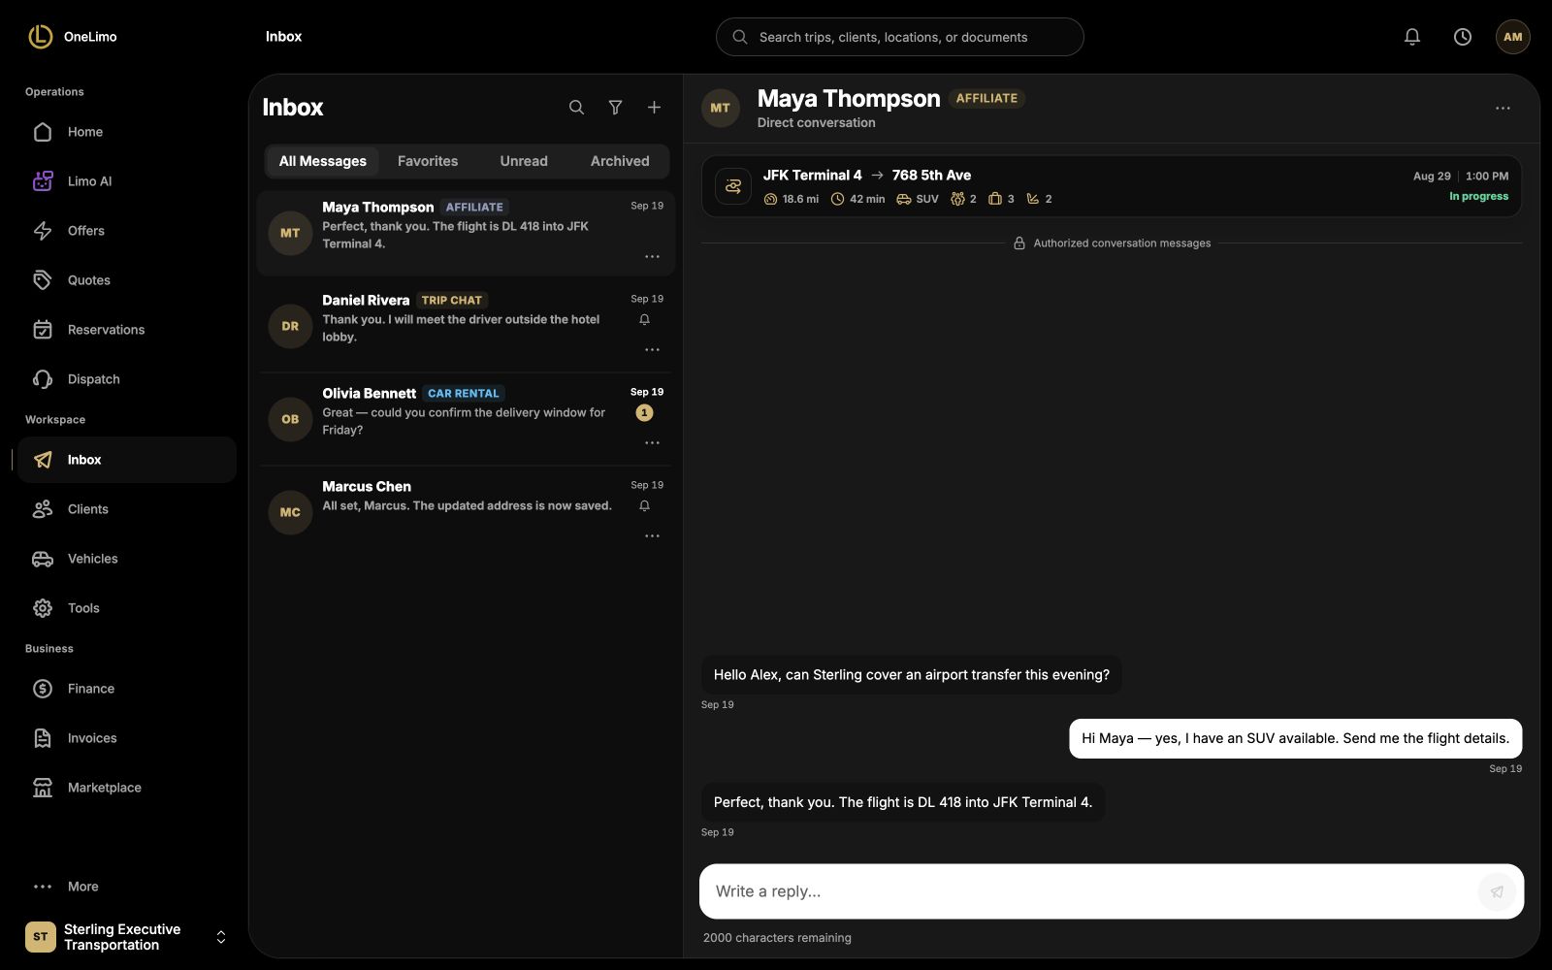Switch to the Archived tab
Image resolution: width=1552 pixels, height=970 pixels.
point(620,161)
